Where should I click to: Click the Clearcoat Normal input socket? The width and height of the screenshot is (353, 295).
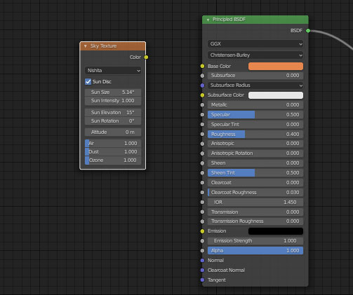click(x=202, y=270)
